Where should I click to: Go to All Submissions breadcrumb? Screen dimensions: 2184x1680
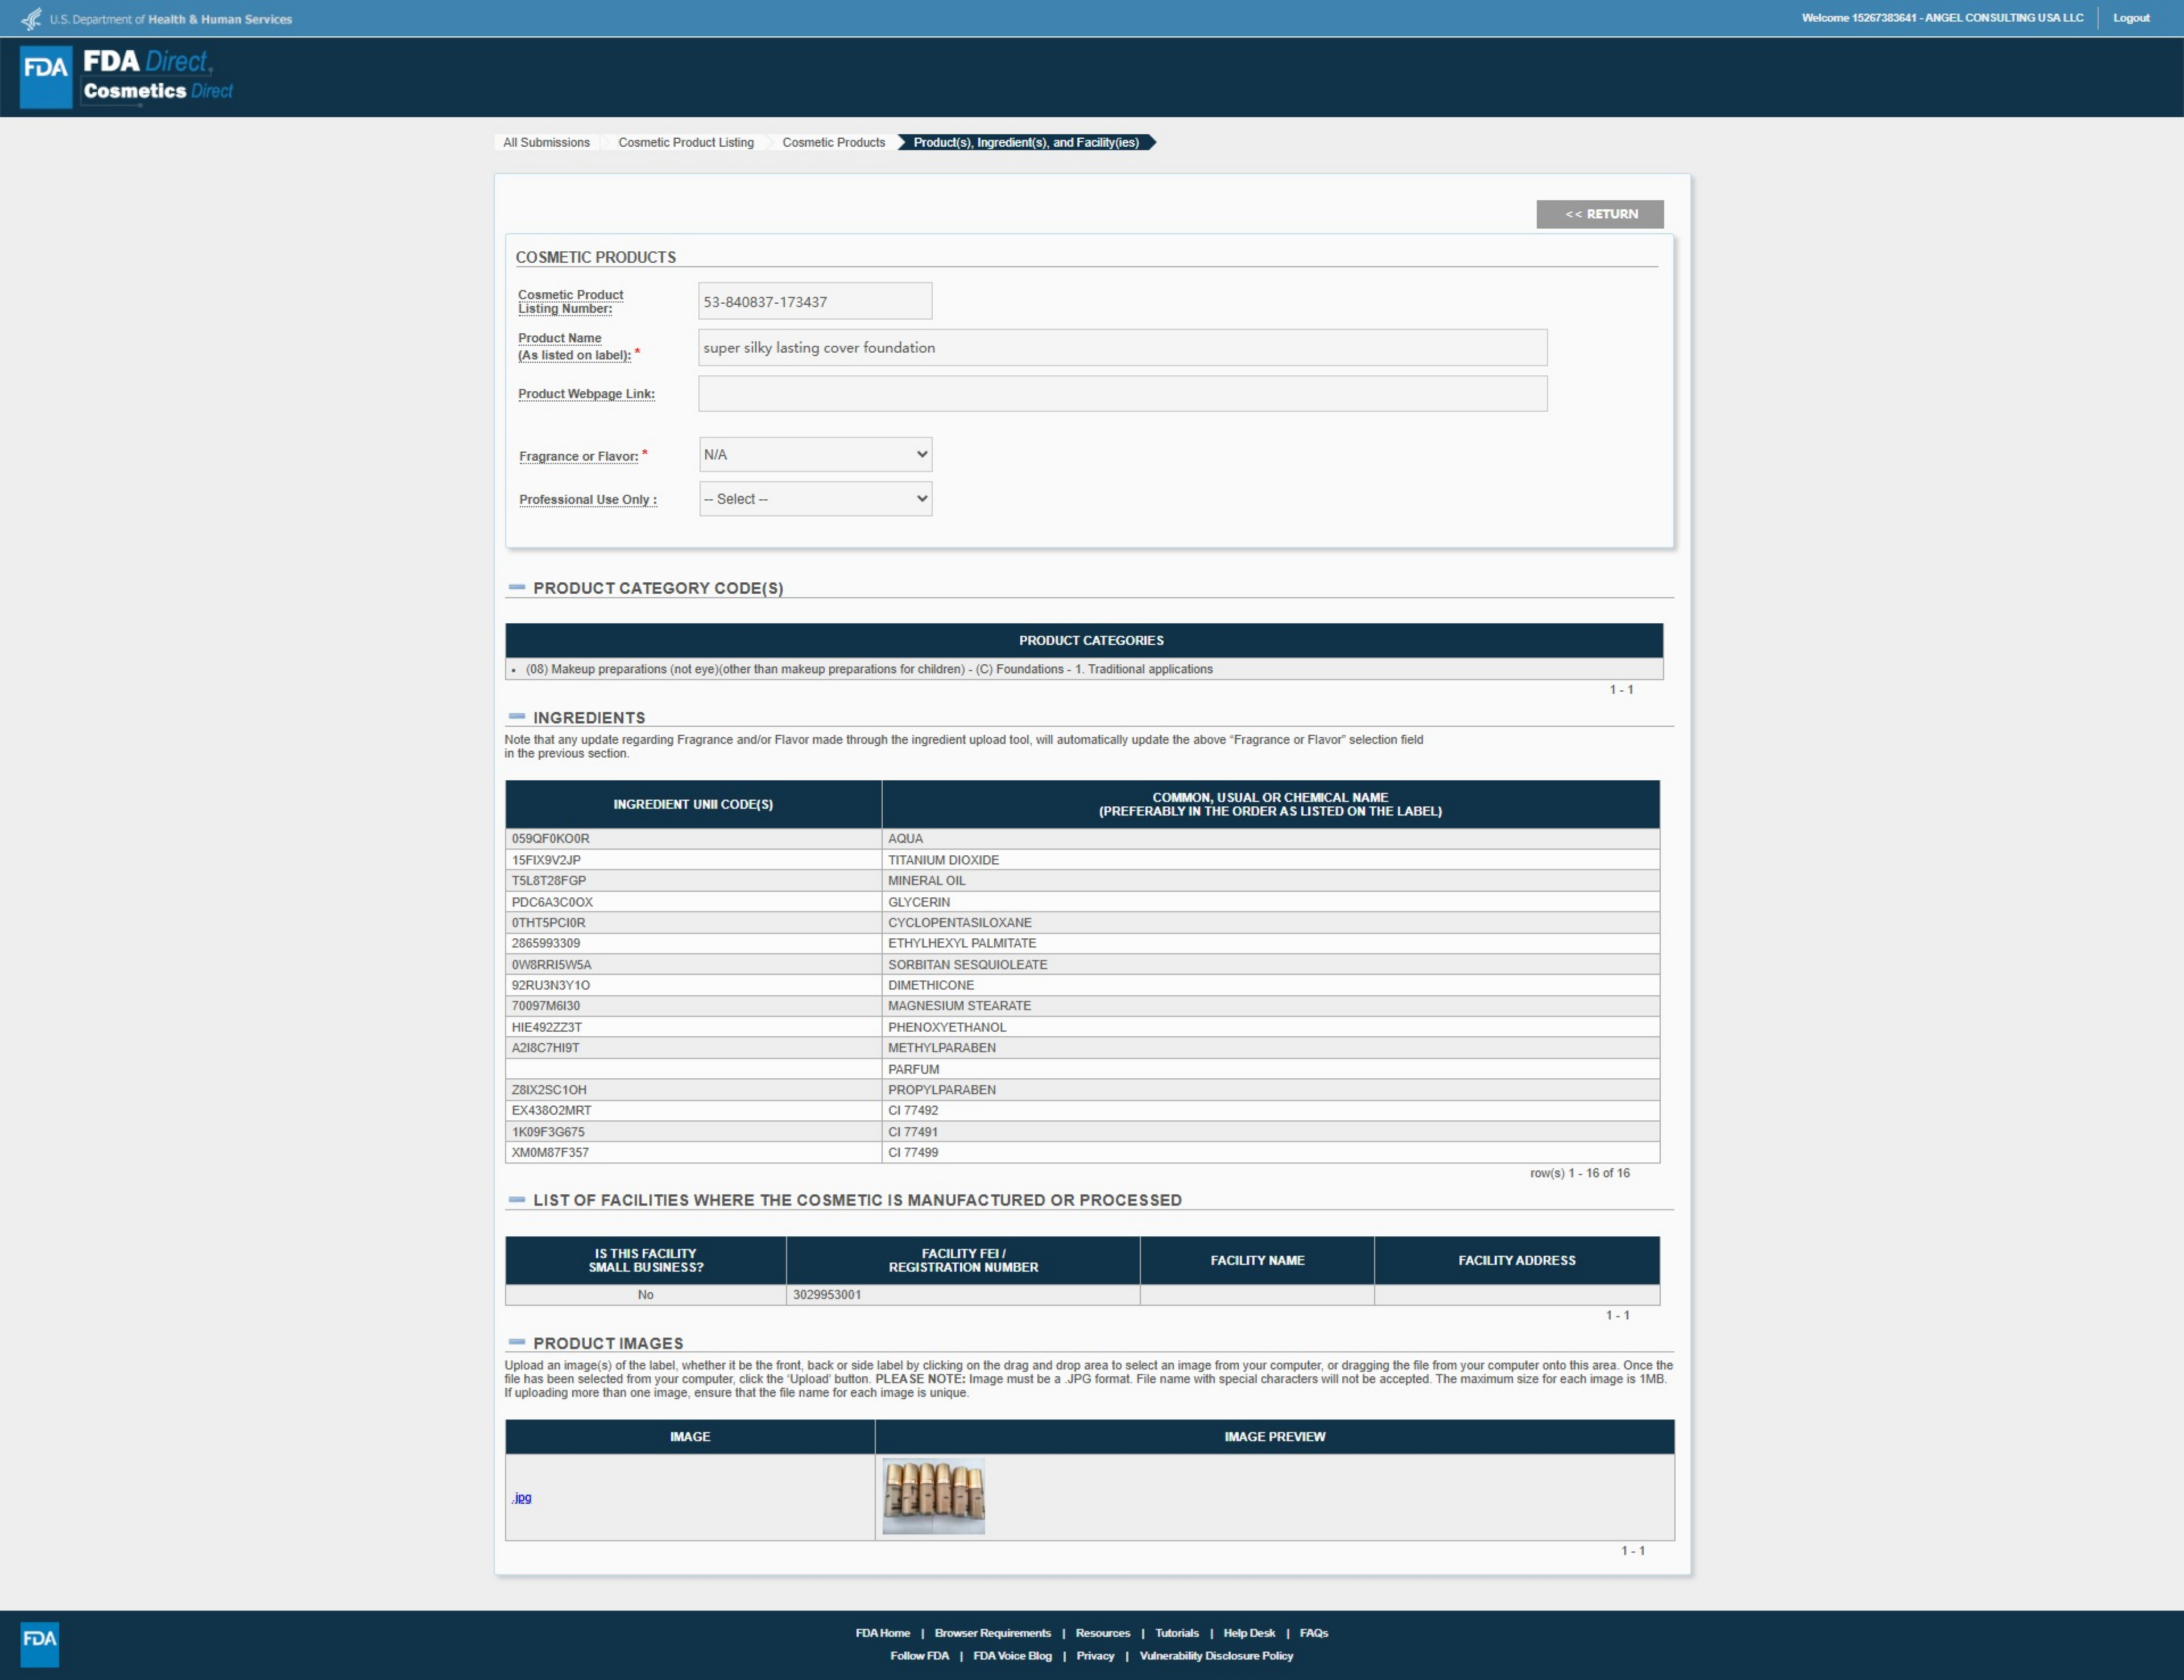[546, 143]
